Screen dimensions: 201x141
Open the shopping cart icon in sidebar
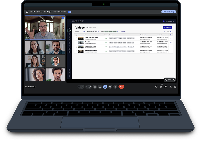coord(70,76)
